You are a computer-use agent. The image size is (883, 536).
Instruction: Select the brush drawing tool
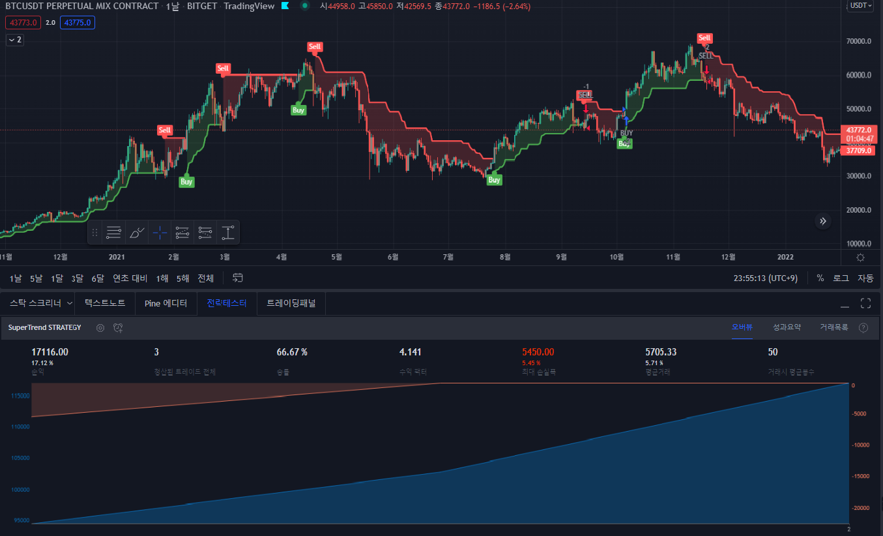(136, 232)
